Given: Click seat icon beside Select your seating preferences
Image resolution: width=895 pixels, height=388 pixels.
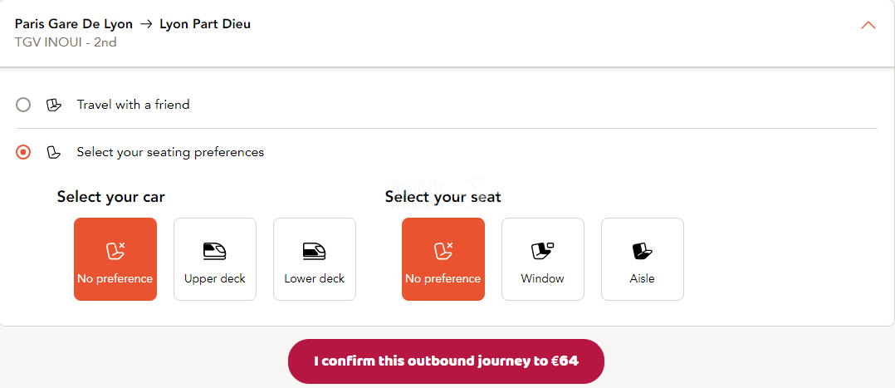Looking at the screenshot, I should pyautogui.click(x=54, y=152).
